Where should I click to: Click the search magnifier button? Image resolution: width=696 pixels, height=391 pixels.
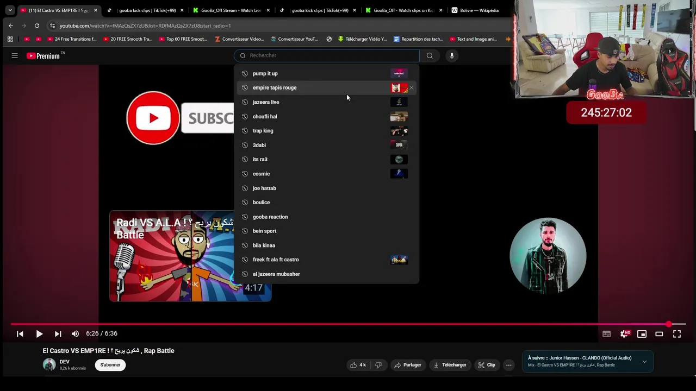(x=430, y=55)
